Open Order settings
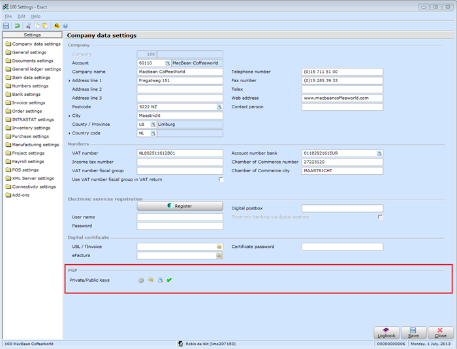Viewport: 457px width, 349px height. [x=24, y=112]
